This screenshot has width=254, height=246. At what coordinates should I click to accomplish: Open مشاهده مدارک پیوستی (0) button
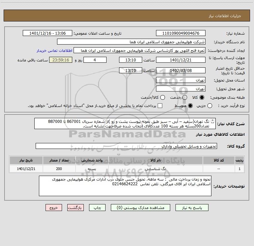[141, 208]
